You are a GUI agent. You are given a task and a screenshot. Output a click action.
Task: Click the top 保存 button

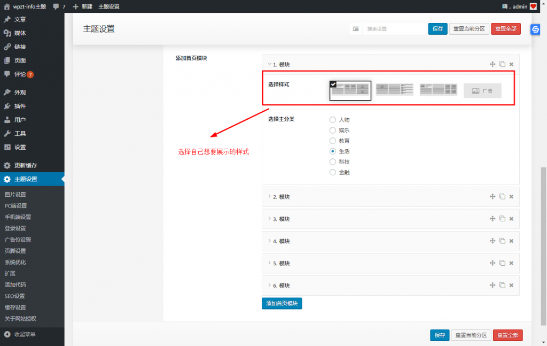pos(437,29)
